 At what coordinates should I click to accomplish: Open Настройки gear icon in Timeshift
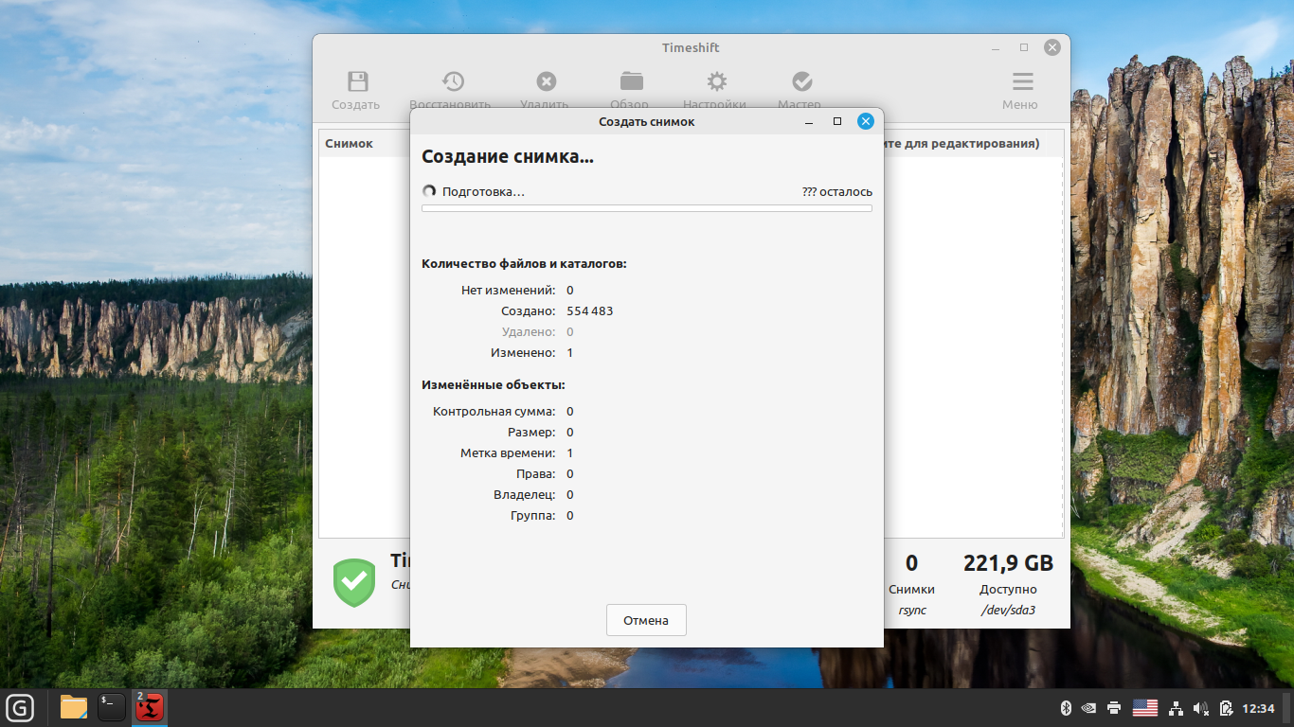[716, 82]
